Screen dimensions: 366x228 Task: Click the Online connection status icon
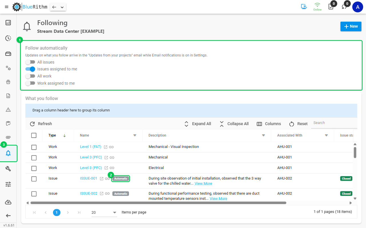click(317, 7)
